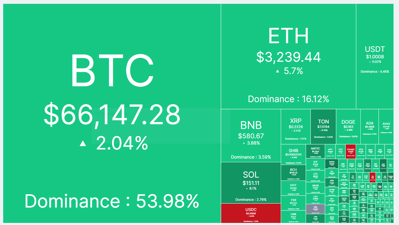Open the ETH tile at $3,239.44

(288, 57)
